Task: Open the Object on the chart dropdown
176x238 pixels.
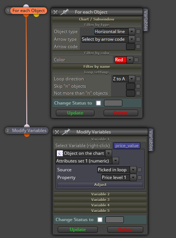Action: pos(108,153)
